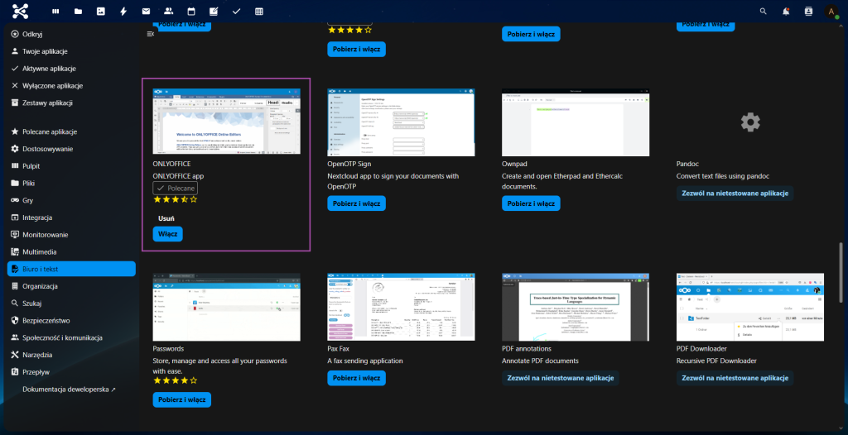Open the Ownpad screenshot thumbnail
Viewport: 848px width, 435px height.
[x=576, y=122]
